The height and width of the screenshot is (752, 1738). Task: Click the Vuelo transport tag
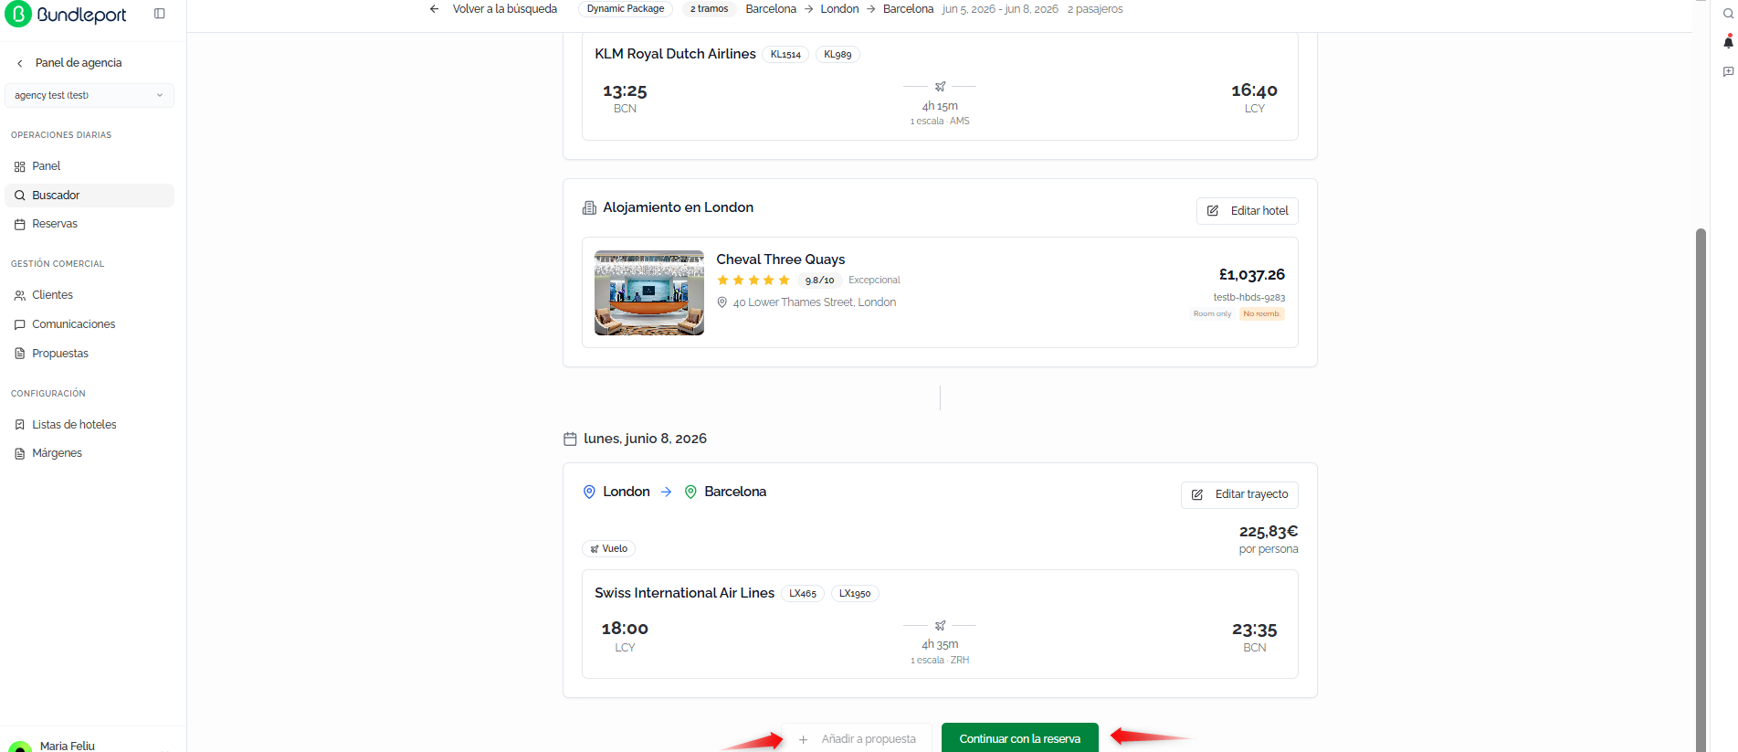[x=609, y=549]
